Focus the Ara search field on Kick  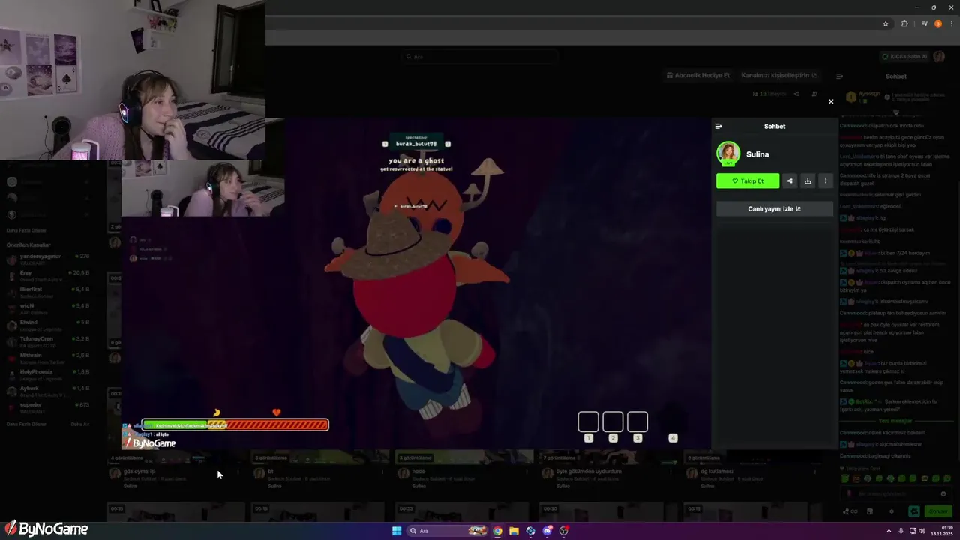(480, 56)
